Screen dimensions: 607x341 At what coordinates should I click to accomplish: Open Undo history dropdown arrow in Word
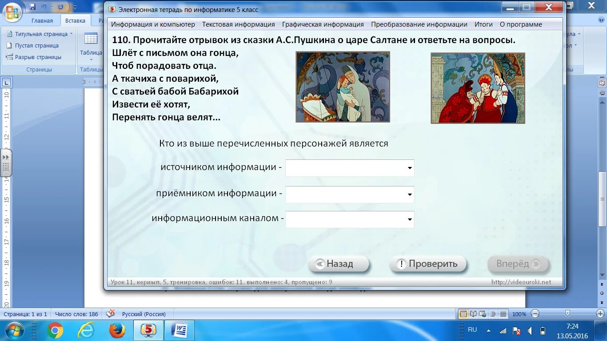[x=52, y=8]
